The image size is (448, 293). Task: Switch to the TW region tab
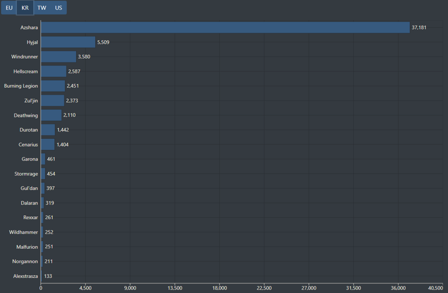coord(42,8)
